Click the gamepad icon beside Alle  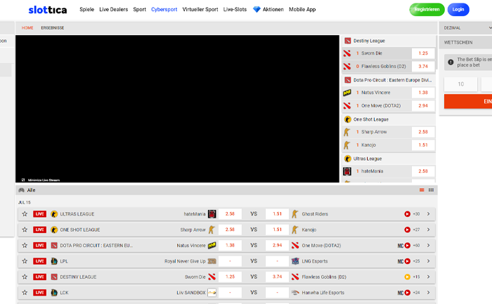click(x=21, y=190)
